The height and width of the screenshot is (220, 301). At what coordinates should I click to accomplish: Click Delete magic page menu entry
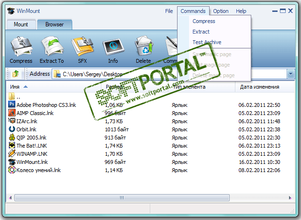pos(214,75)
